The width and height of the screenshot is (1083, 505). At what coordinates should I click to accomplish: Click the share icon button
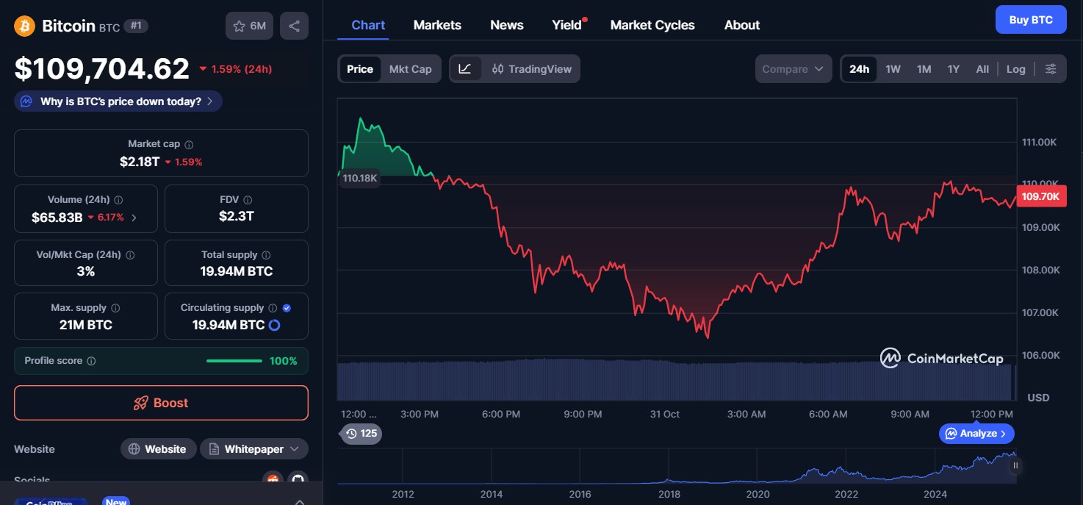[x=294, y=26]
